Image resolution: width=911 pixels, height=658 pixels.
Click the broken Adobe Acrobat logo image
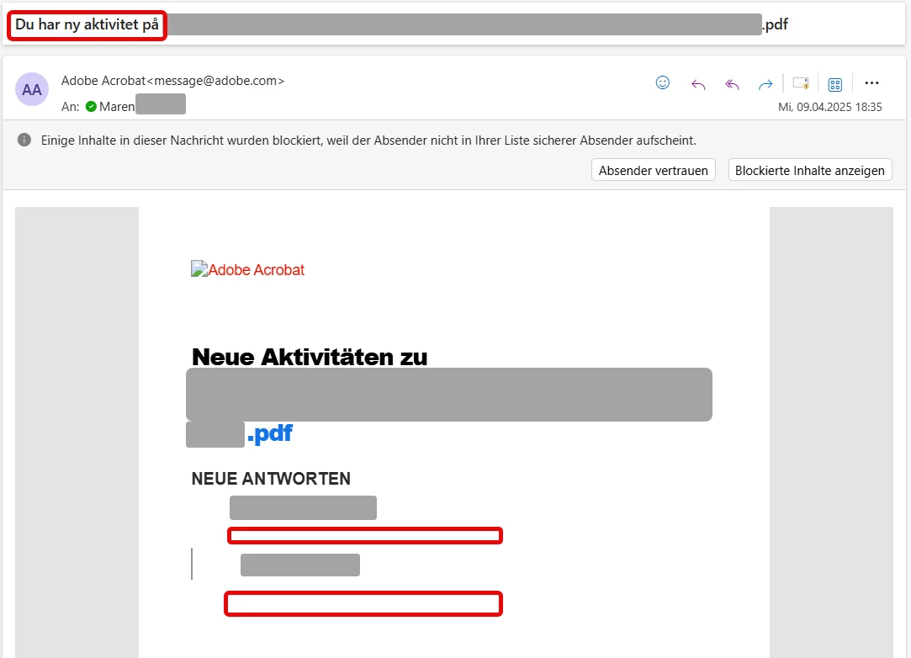click(199, 269)
